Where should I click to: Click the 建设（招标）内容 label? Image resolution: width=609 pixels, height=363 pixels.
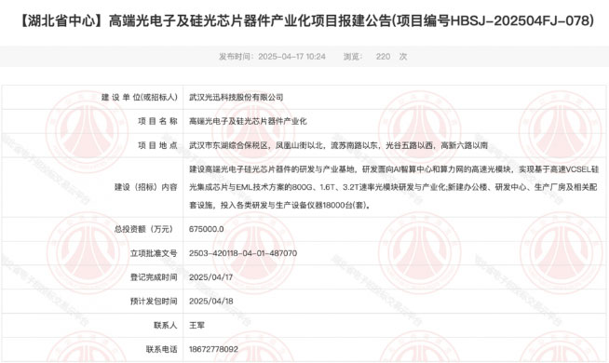click(x=145, y=187)
